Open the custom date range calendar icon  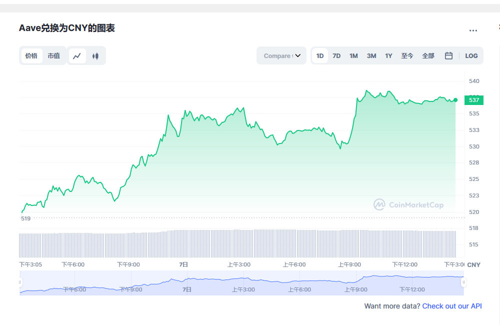447,55
